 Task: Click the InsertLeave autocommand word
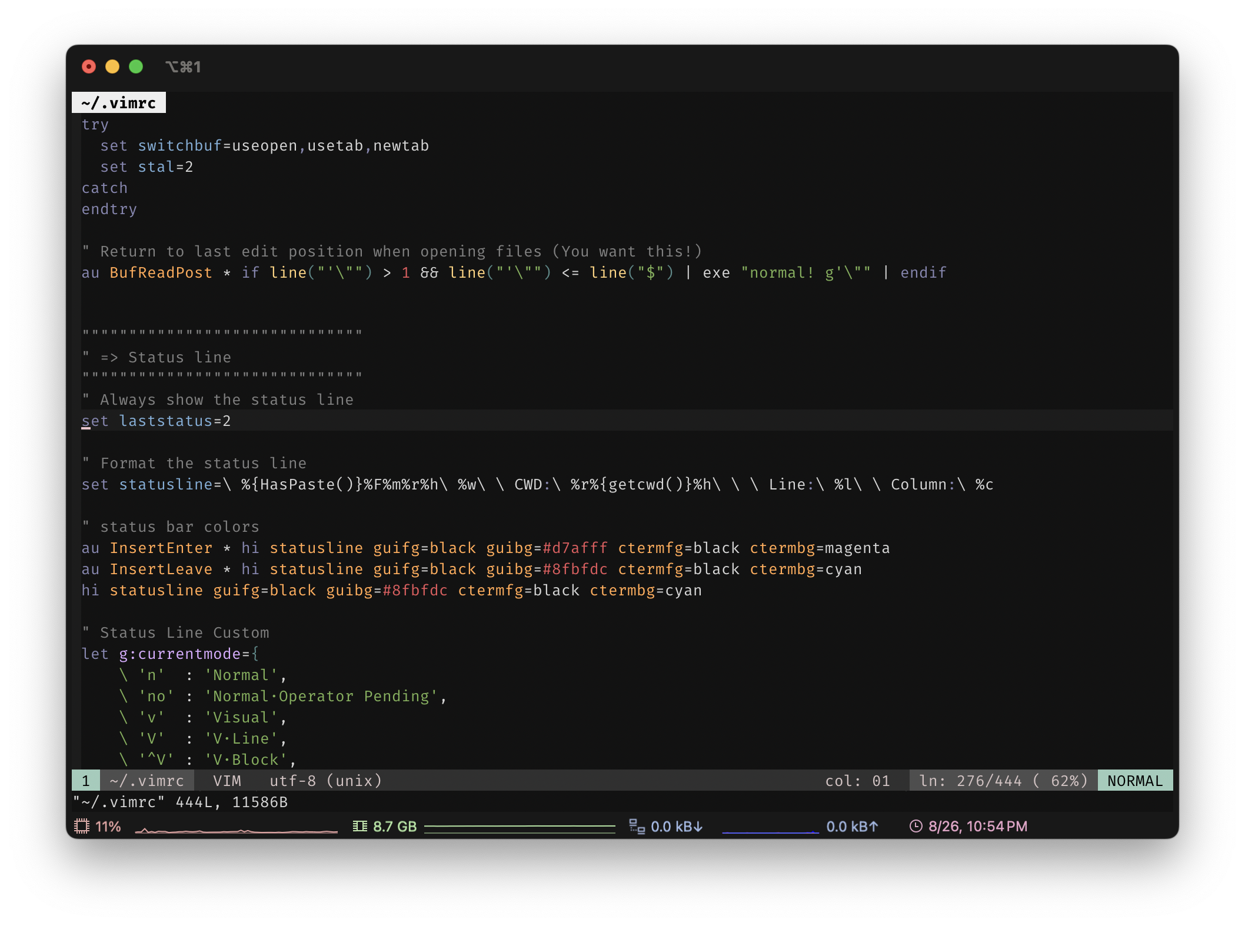(161, 569)
